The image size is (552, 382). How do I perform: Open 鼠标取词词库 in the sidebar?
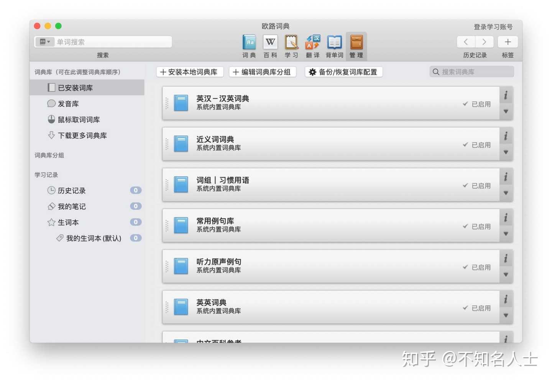pyautogui.click(x=79, y=119)
